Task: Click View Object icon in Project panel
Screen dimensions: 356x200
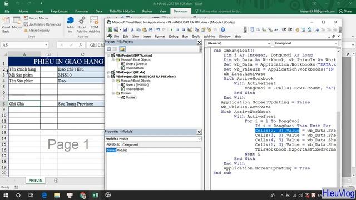Action: 115,49
